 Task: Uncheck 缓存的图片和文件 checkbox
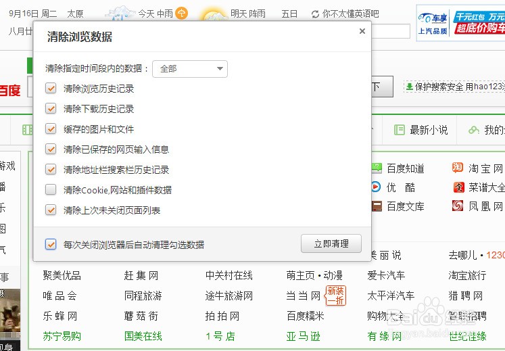(x=51, y=129)
